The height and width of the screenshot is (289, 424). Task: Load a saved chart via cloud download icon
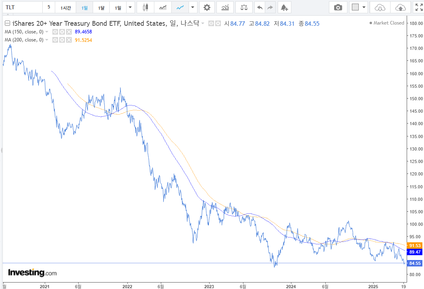pyautogui.click(x=380, y=7)
